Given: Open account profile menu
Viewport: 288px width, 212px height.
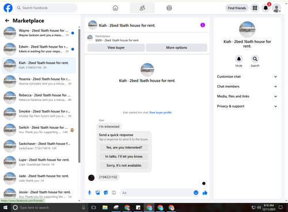Looking at the screenshot, I should tap(276, 8).
